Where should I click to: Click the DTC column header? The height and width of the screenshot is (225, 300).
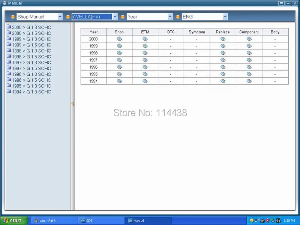pyautogui.click(x=171, y=32)
